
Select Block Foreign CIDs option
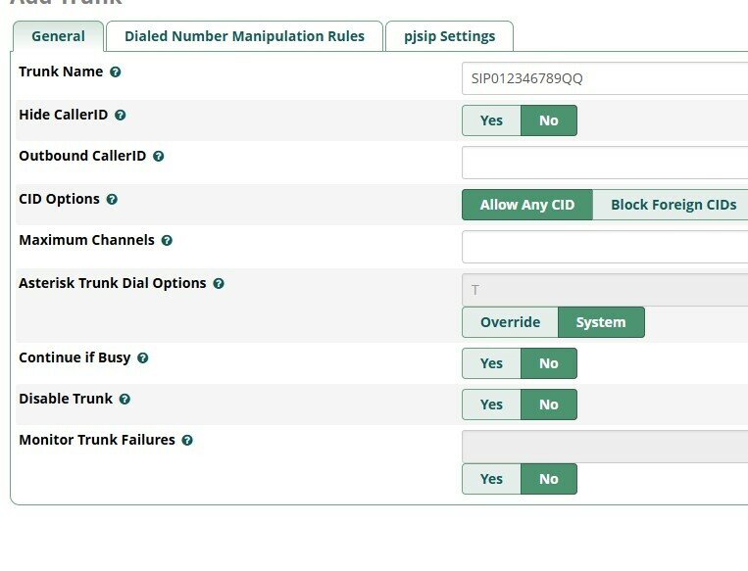(673, 205)
